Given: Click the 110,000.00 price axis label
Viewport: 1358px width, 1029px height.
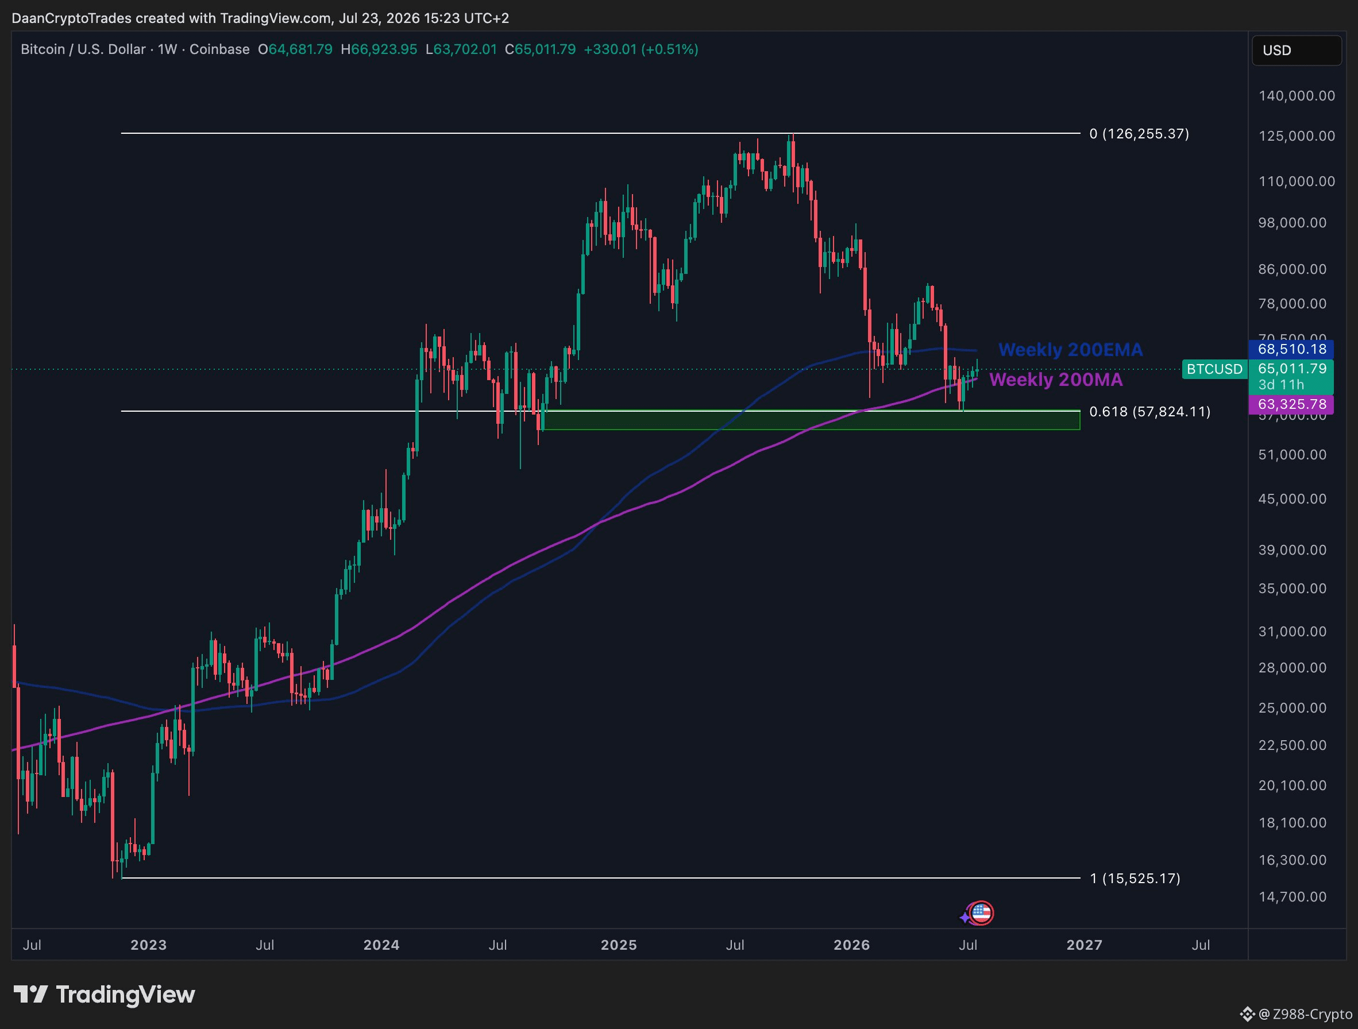Looking at the screenshot, I should click(1297, 181).
